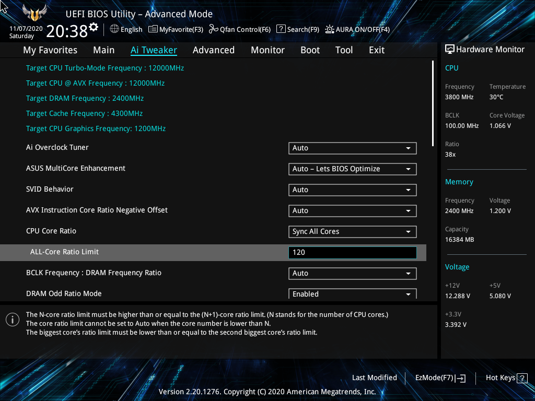Image resolution: width=535 pixels, height=401 pixels.
Task: Click the Hot Keys question mark icon
Action: [522, 378]
